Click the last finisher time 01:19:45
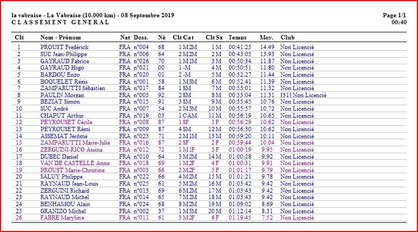Screen dimensions: 418x232 click(240, 217)
